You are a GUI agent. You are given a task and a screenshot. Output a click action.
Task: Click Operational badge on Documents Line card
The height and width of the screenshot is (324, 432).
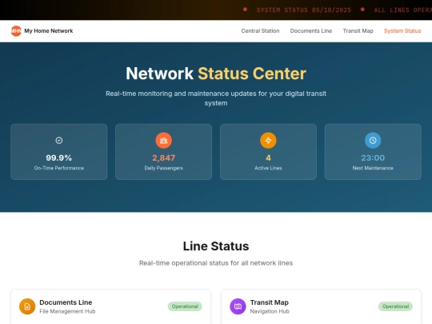[185, 306]
